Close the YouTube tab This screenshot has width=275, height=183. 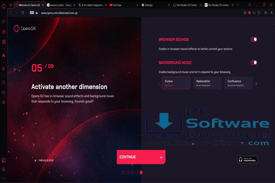137,5
